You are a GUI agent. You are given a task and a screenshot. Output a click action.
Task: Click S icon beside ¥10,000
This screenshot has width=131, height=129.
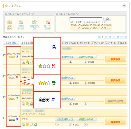click(x=86, y=83)
